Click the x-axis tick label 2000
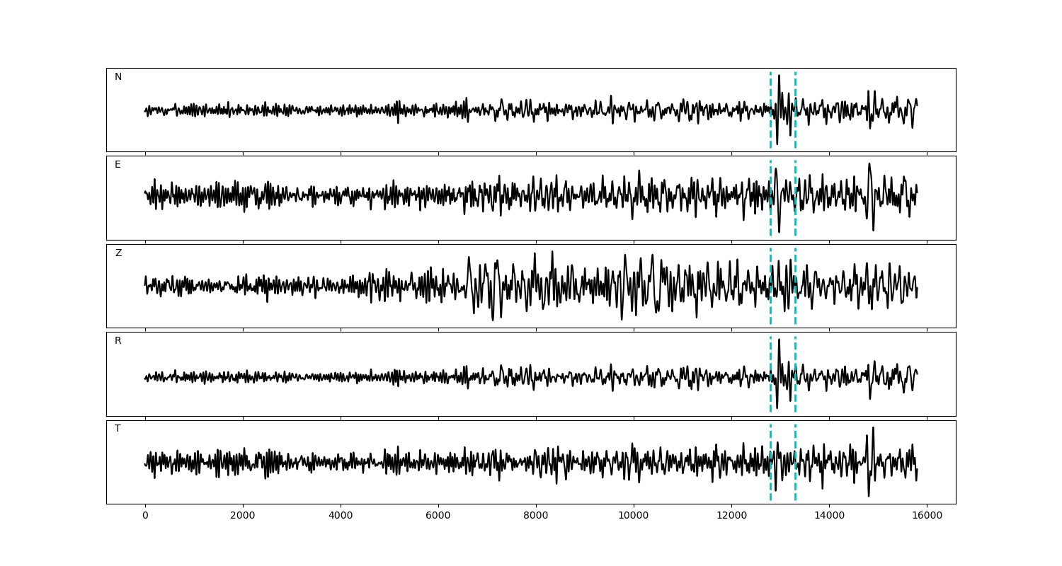This screenshot has width=1062, height=566. pos(243,516)
